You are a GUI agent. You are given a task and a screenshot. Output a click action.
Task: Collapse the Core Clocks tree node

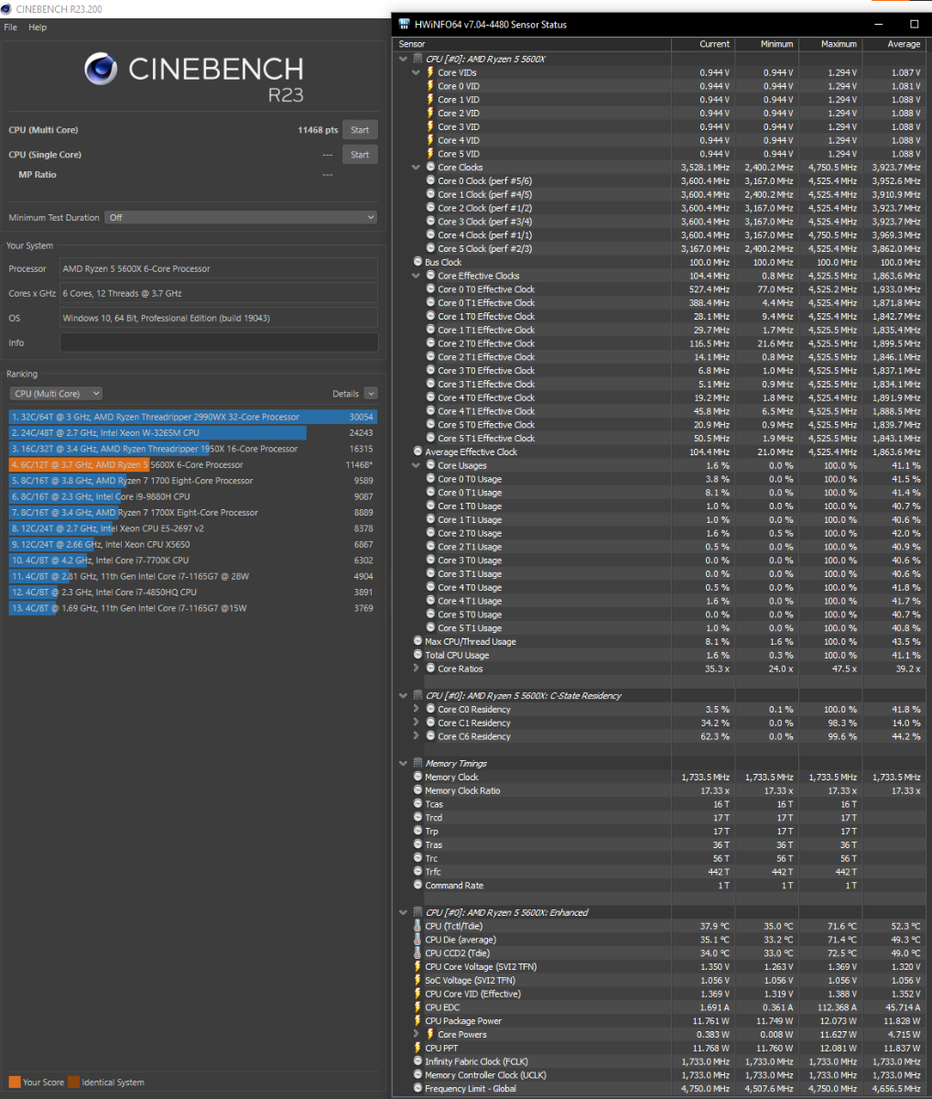point(417,168)
